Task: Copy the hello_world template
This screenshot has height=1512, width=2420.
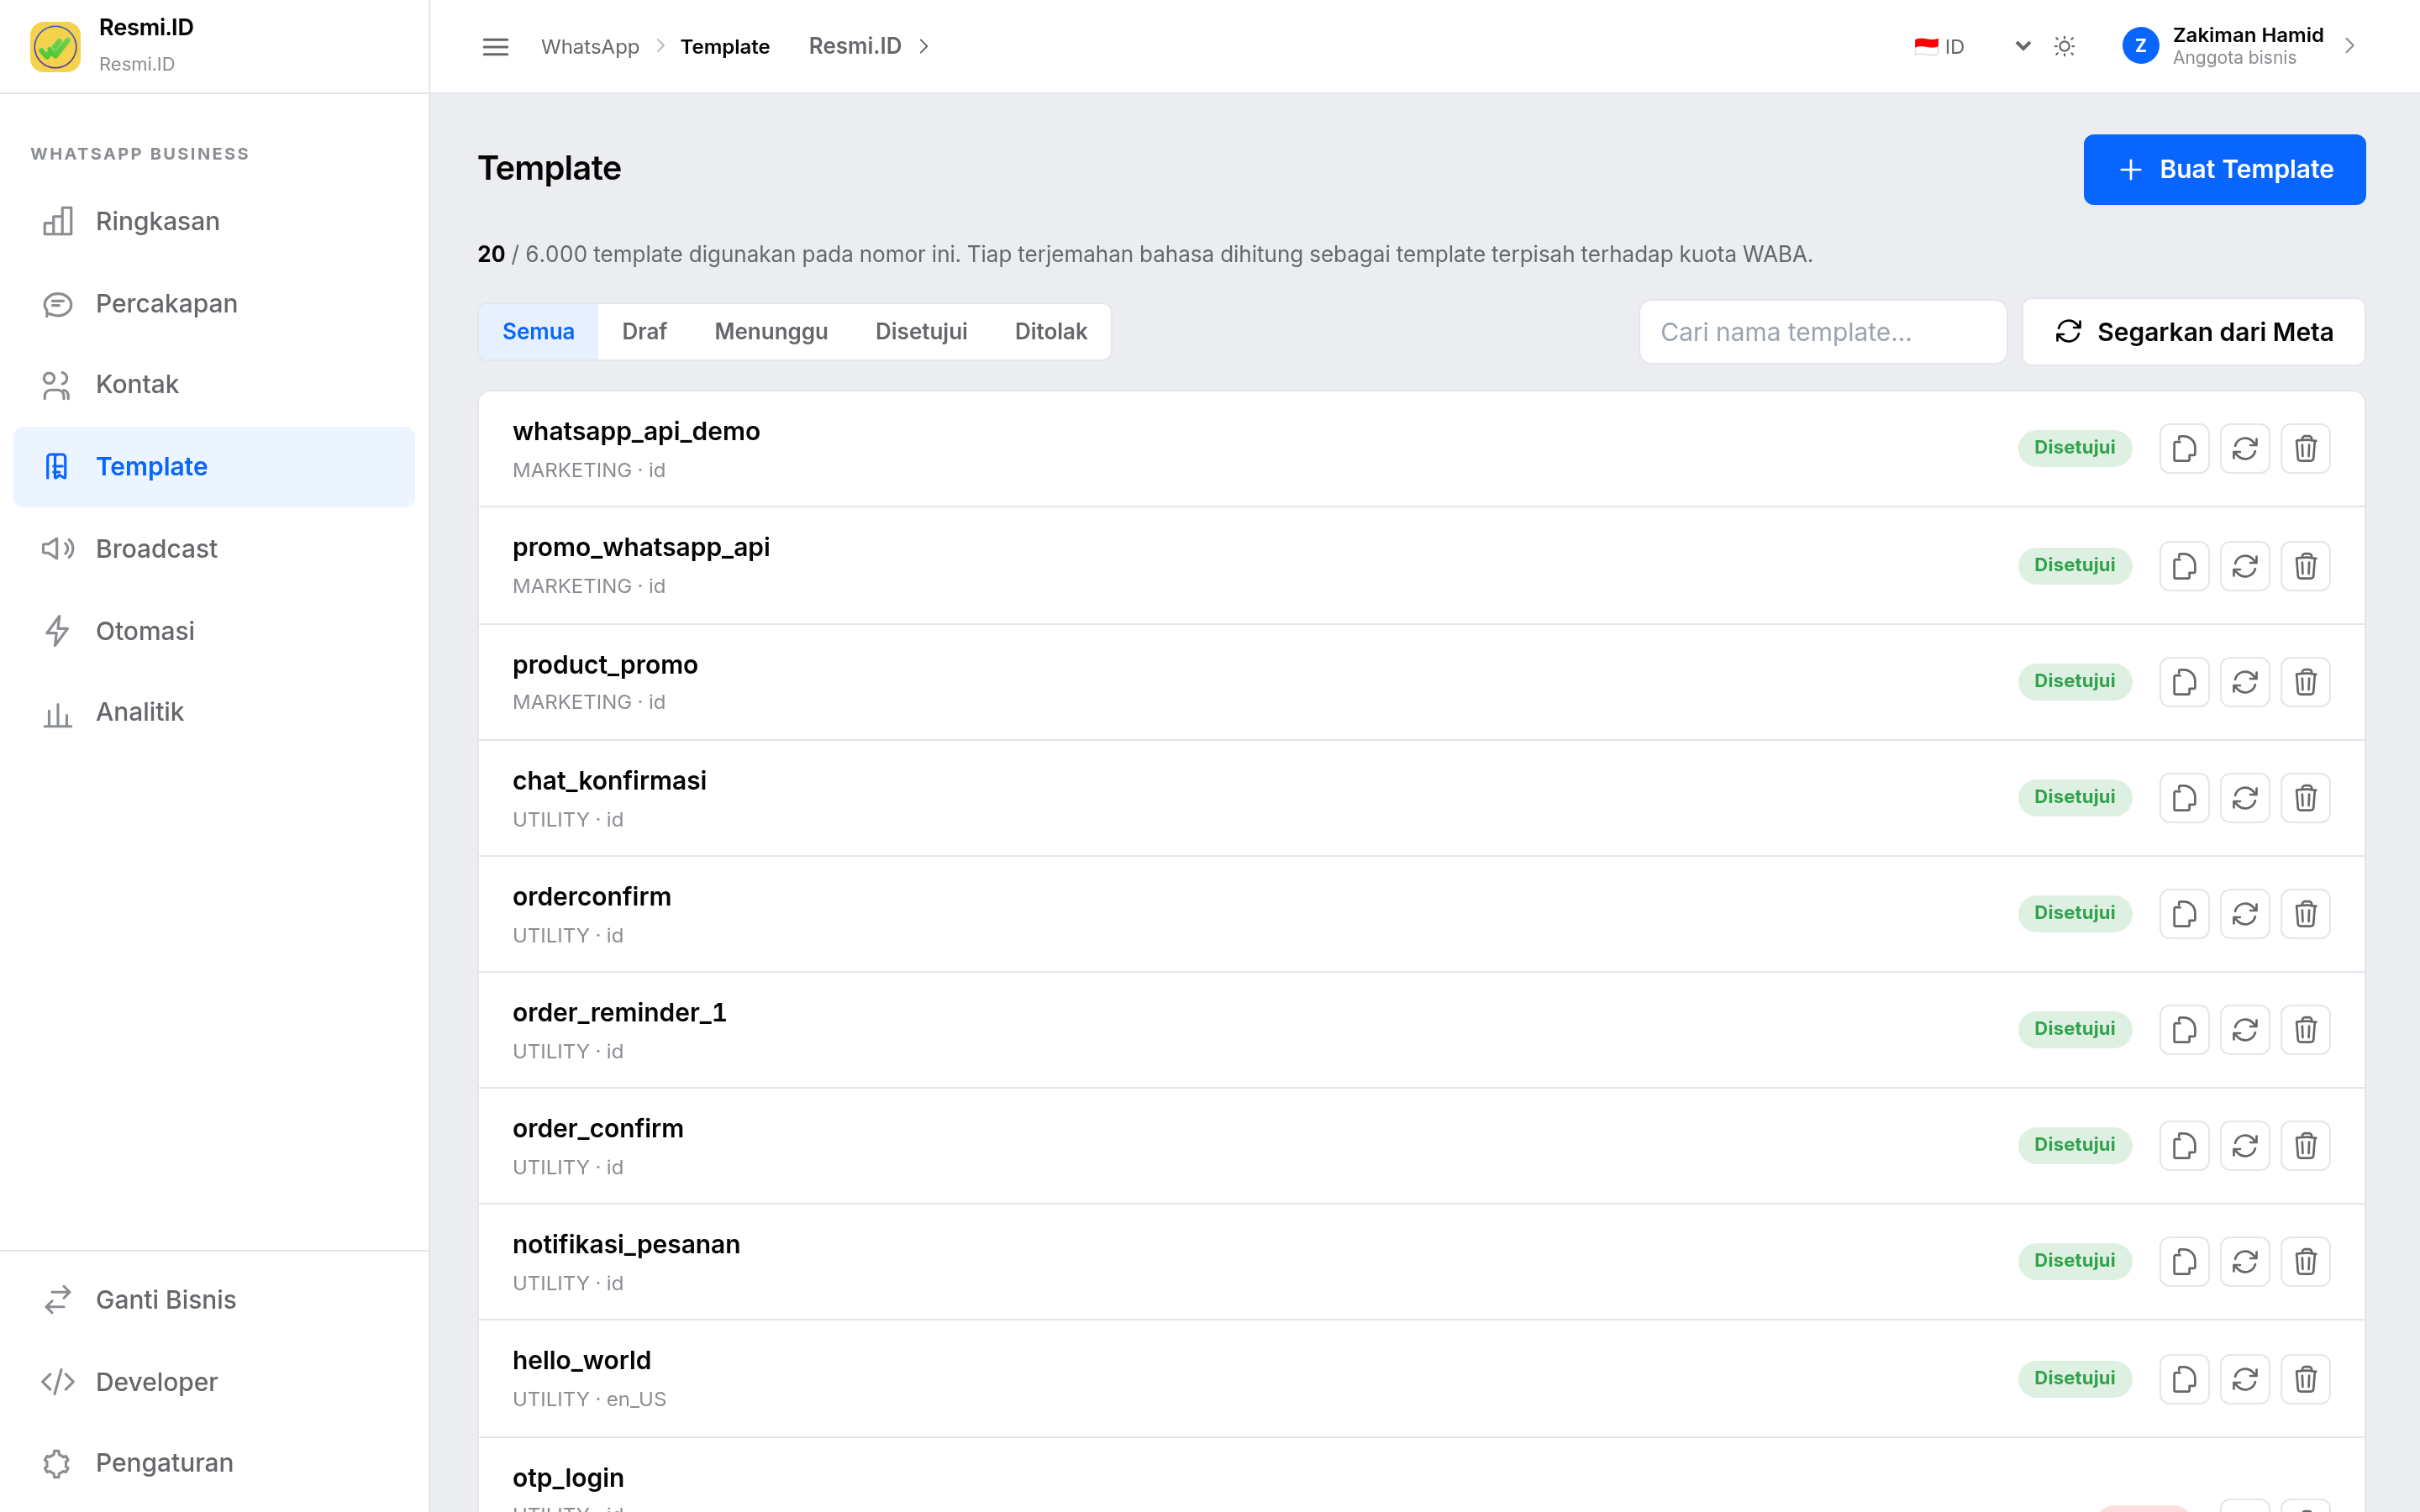Action: coord(2184,1379)
